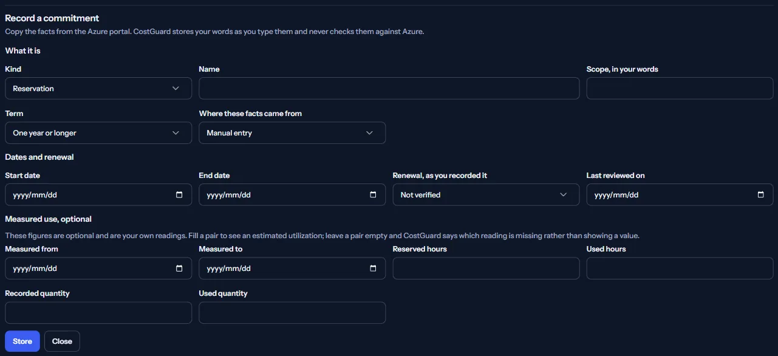The width and height of the screenshot is (778, 356).
Task: Click the Close button
Action: click(62, 341)
